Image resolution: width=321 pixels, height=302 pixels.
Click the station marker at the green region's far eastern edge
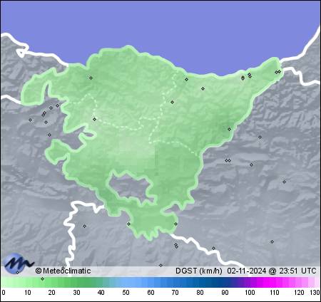tap(229, 130)
